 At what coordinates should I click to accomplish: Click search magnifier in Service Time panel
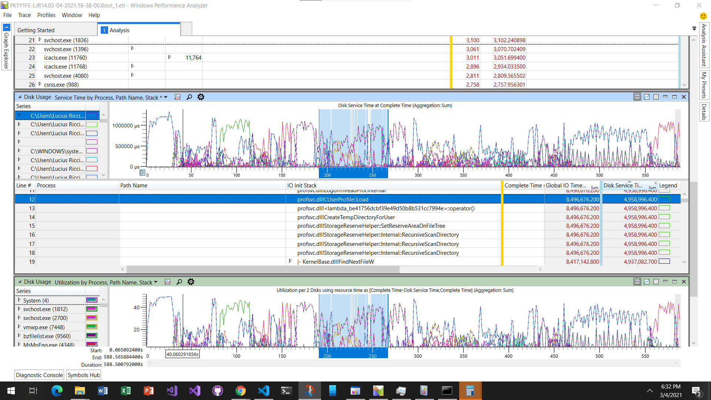[189, 97]
